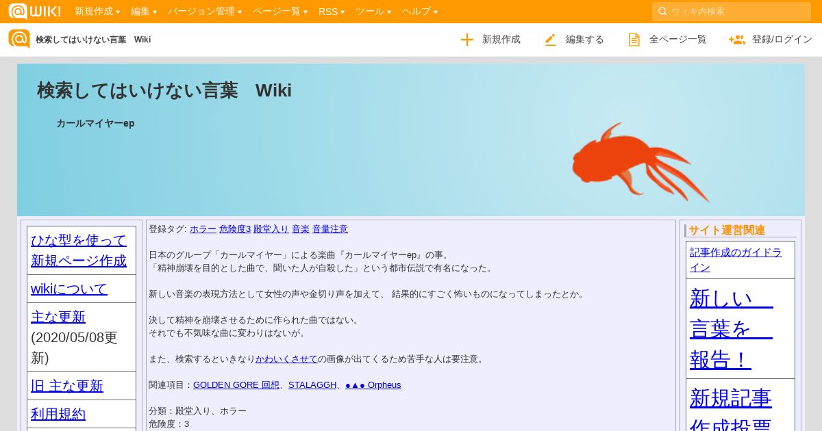The width and height of the screenshot is (822, 431).
Task: Open the RSS dropdown menu
Action: tap(332, 11)
